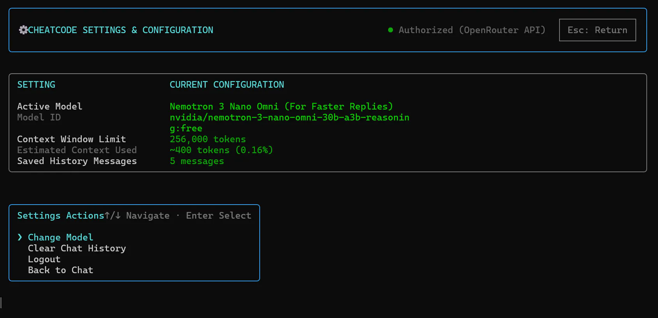Screen dimensions: 658x318
Task: Select the Change Model action
Action: coord(60,237)
